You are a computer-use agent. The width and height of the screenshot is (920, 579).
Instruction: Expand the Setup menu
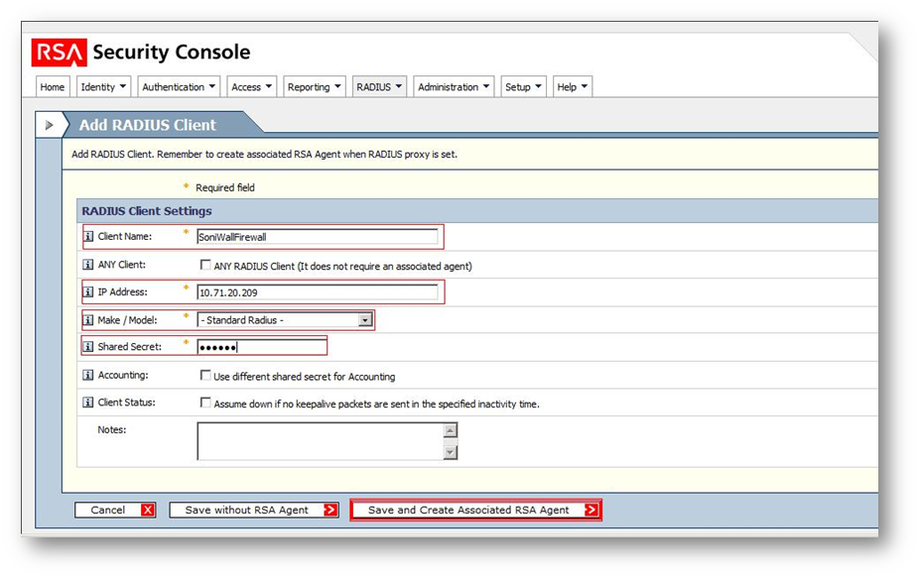pos(523,86)
